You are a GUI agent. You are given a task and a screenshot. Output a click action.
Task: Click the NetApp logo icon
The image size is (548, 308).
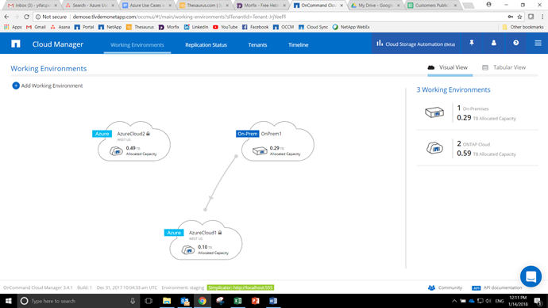pyautogui.click(x=16, y=44)
